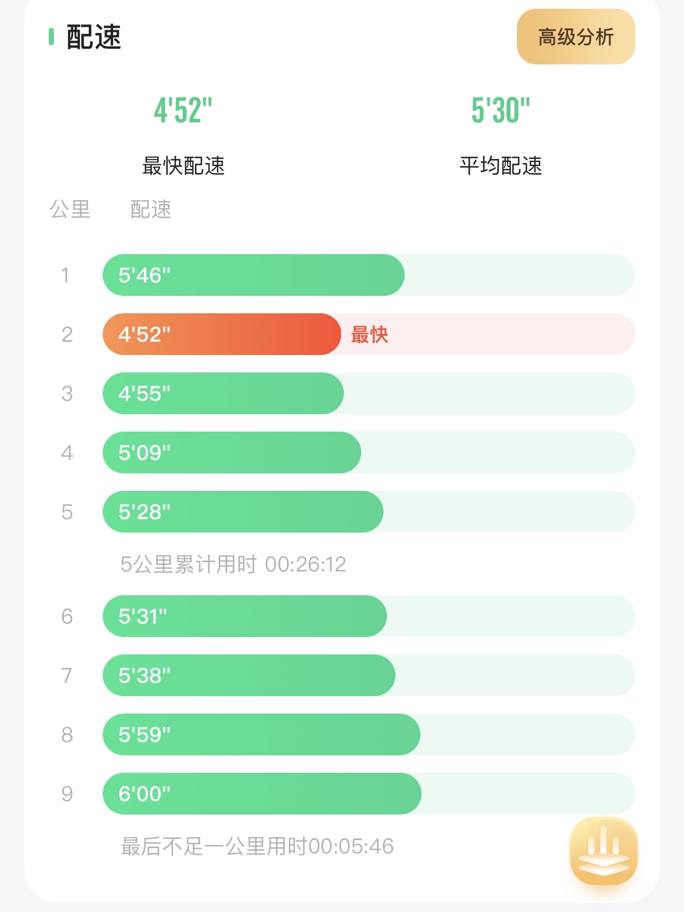Click the 配速 section title
684x912 pixels.
tap(93, 37)
